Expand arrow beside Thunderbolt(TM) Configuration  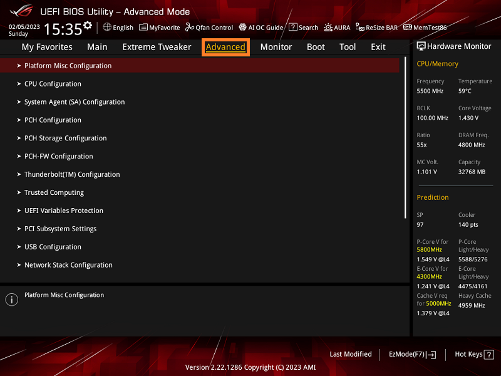click(19, 174)
